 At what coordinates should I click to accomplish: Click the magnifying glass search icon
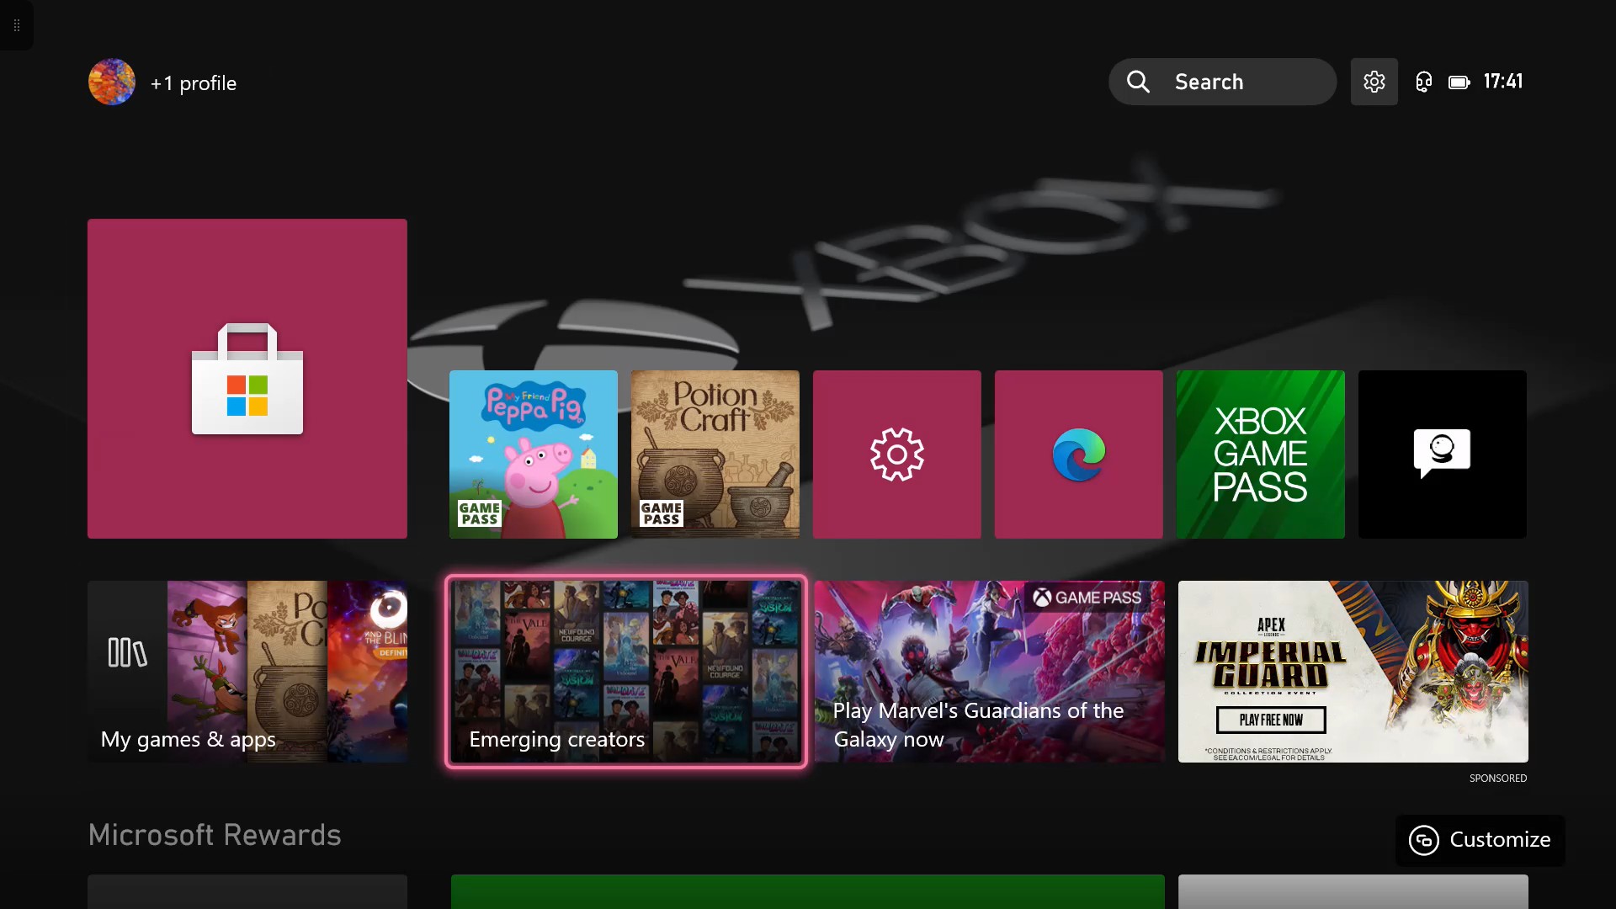coord(1138,82)
